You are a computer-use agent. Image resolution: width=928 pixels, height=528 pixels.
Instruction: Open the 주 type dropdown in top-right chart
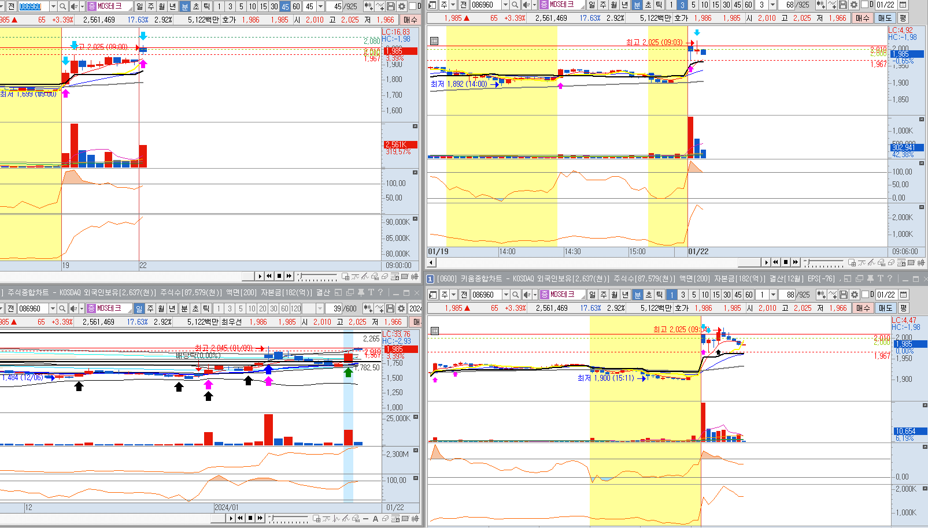[452, 5]
